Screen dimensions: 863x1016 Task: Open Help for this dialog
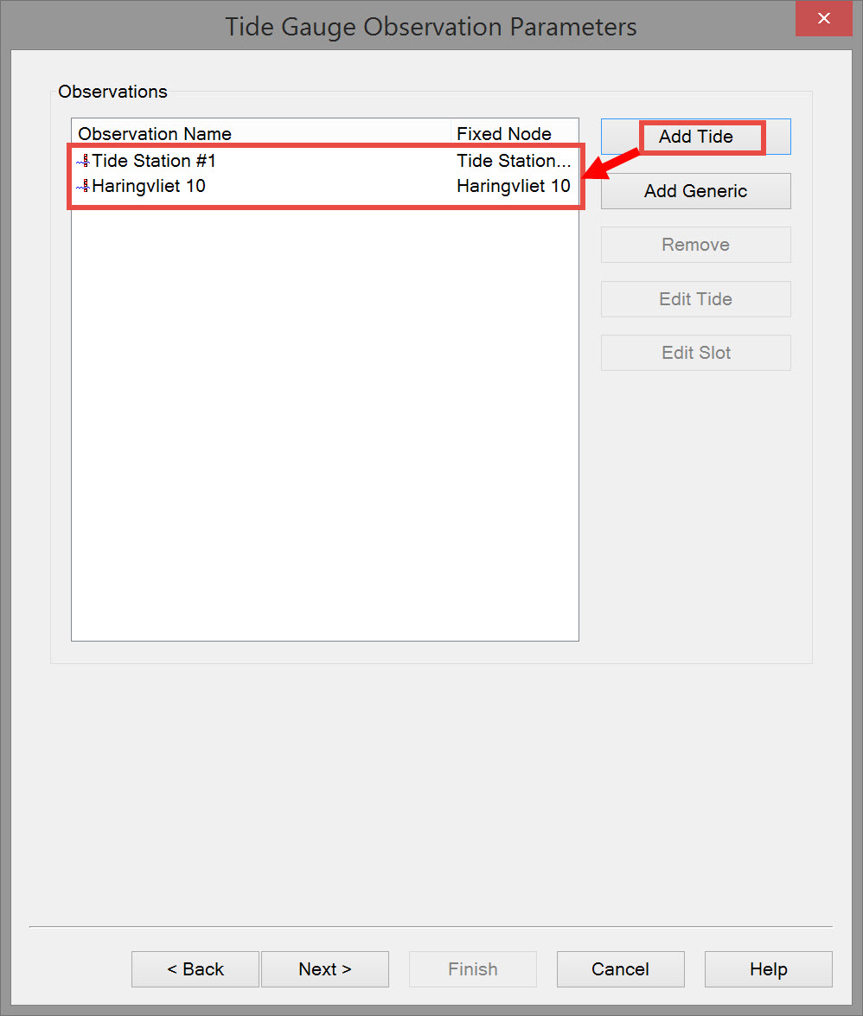click(x=769, y=969)
